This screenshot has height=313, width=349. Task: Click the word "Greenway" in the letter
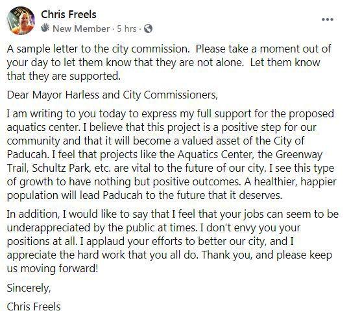(299, 155)
